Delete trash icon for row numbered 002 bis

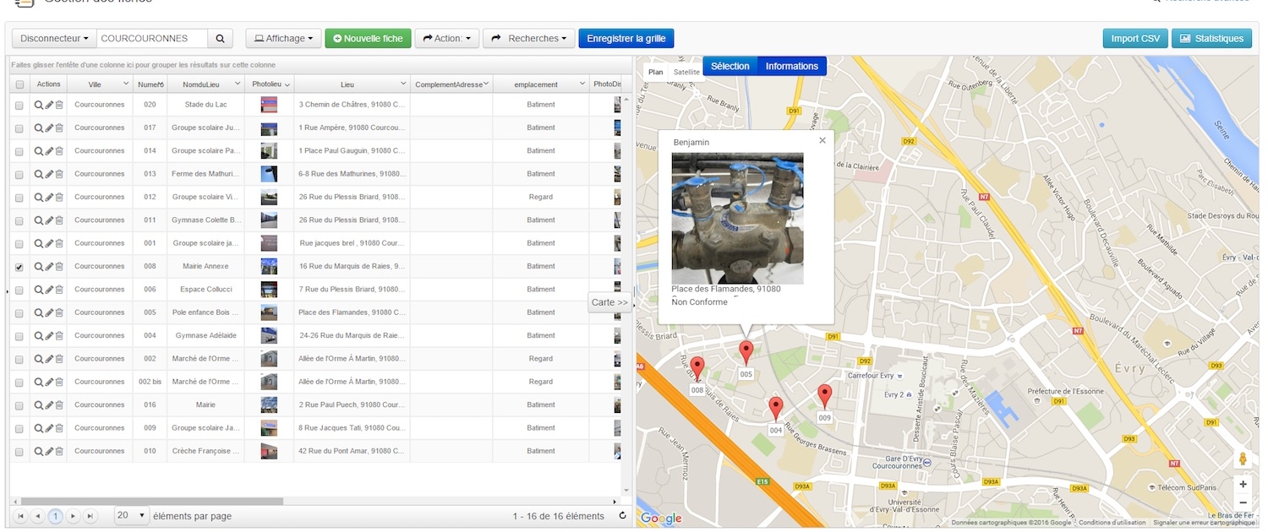point(59,382)
